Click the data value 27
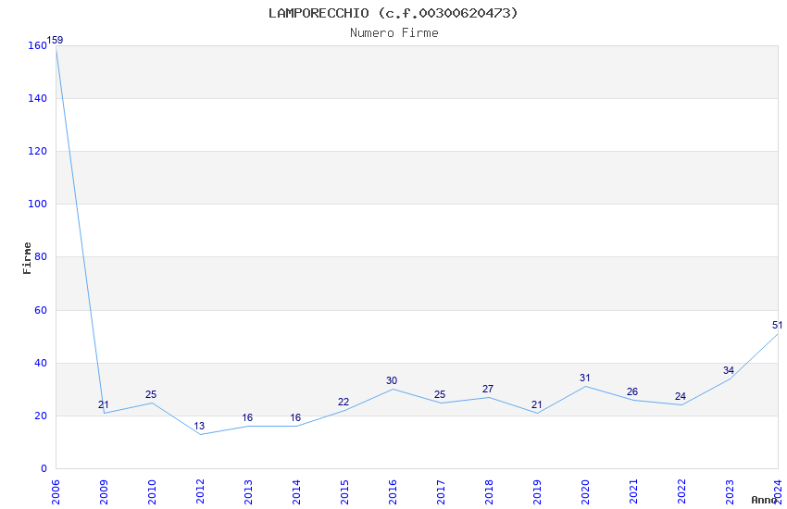Image resolution: width=787 pixels, height=509 pixels. pyautogui.click(x=488, y=389)
